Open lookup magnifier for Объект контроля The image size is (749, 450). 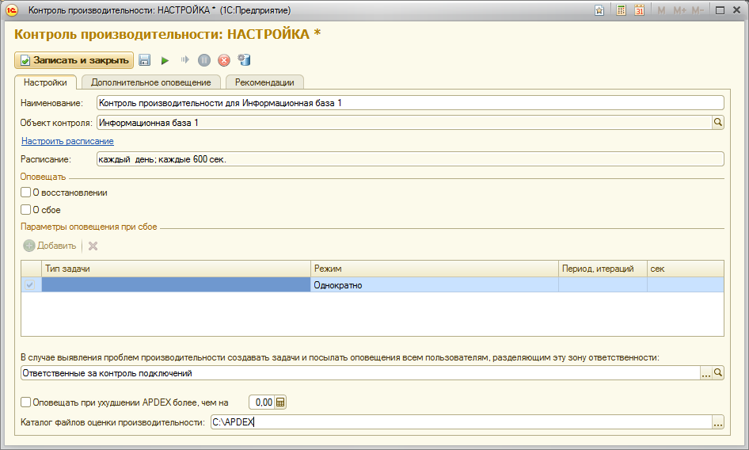tap(717, 123)
